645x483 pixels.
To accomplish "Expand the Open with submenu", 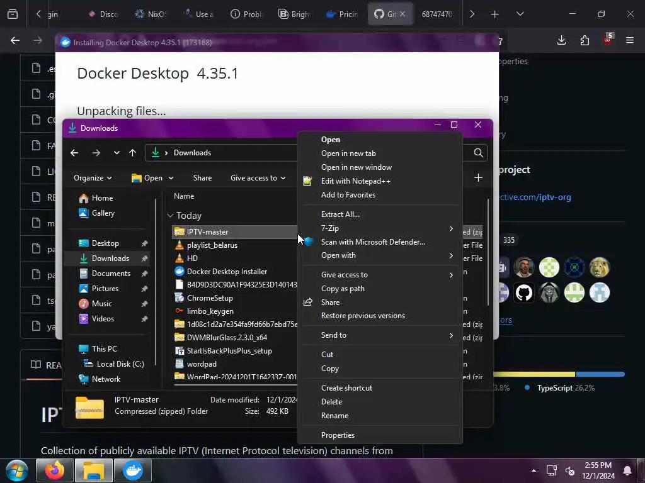I will tap(380, 255).
